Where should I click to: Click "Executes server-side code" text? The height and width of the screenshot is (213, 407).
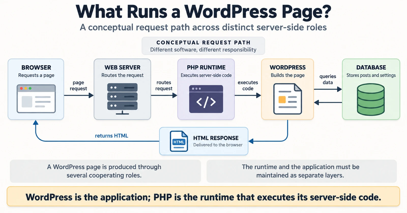[206, 75]
